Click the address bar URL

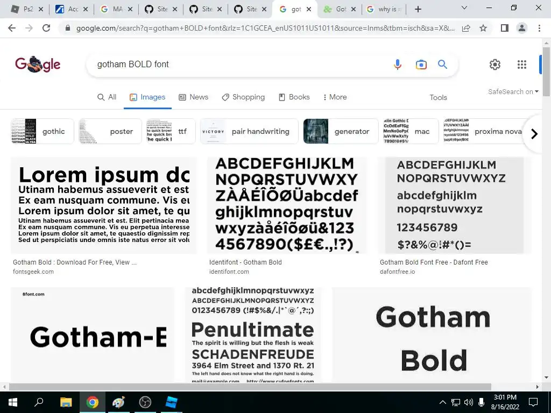click(265, 28)
